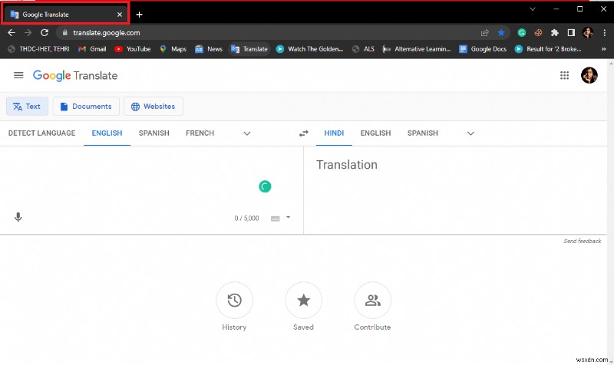The height and width of the screenshot is (365, 614).
Task: Open Chrome three-dot menu
Action: point(605,33)
